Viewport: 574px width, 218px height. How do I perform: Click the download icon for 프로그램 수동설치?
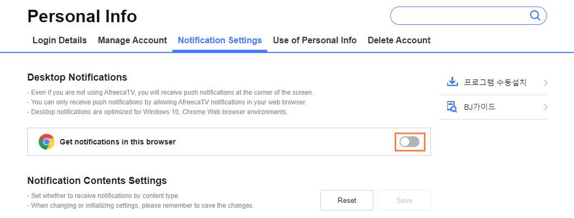coord(453,82)
